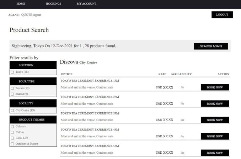Click the USD XX.XX rate for the 1PM experience

pyautogui.click(x=164, y=87)
